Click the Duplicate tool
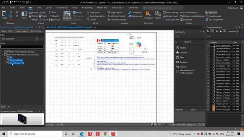Image resolution: width=244 pixels, height=137 pixels. (x=55, y=19)
